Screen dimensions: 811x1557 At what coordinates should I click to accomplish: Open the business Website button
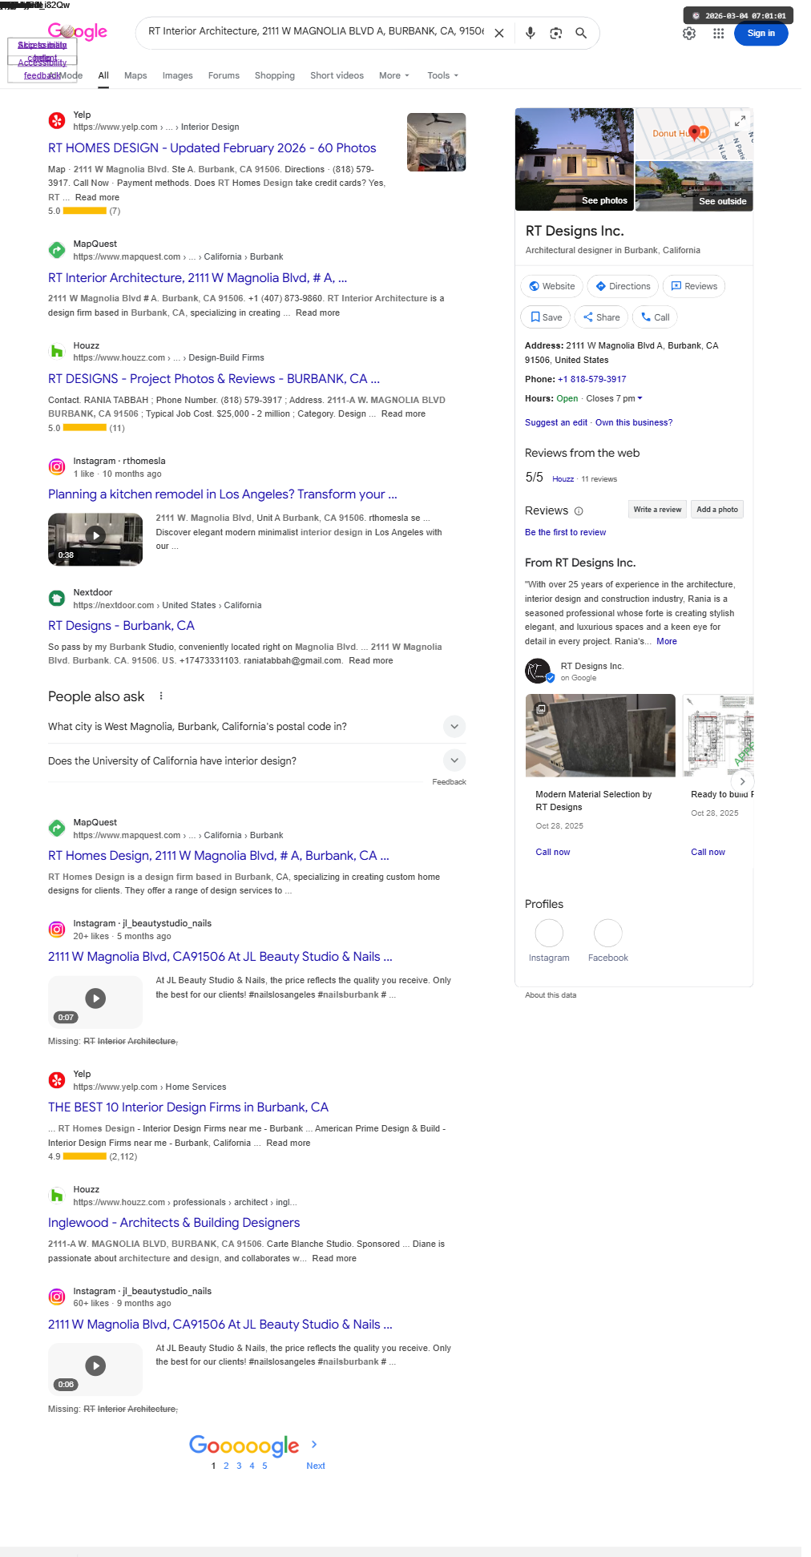552,286
